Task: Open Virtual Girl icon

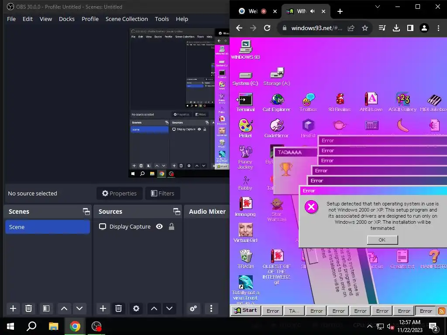Action: (245, 233)
